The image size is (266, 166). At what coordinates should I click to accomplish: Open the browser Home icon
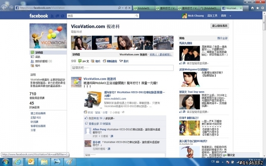[252, 8]
